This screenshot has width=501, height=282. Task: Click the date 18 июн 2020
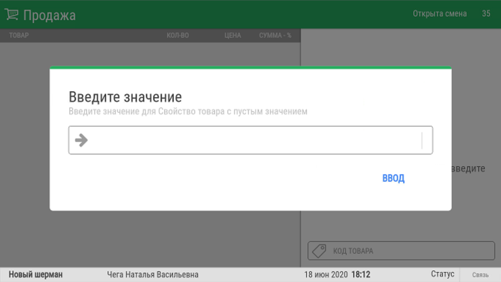pyautogui.click(x=326, y=274)
